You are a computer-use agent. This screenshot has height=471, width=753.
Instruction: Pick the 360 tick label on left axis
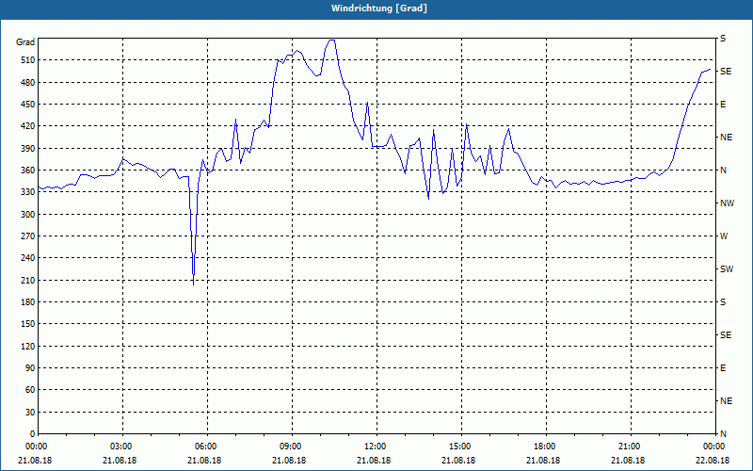[28, 171]
